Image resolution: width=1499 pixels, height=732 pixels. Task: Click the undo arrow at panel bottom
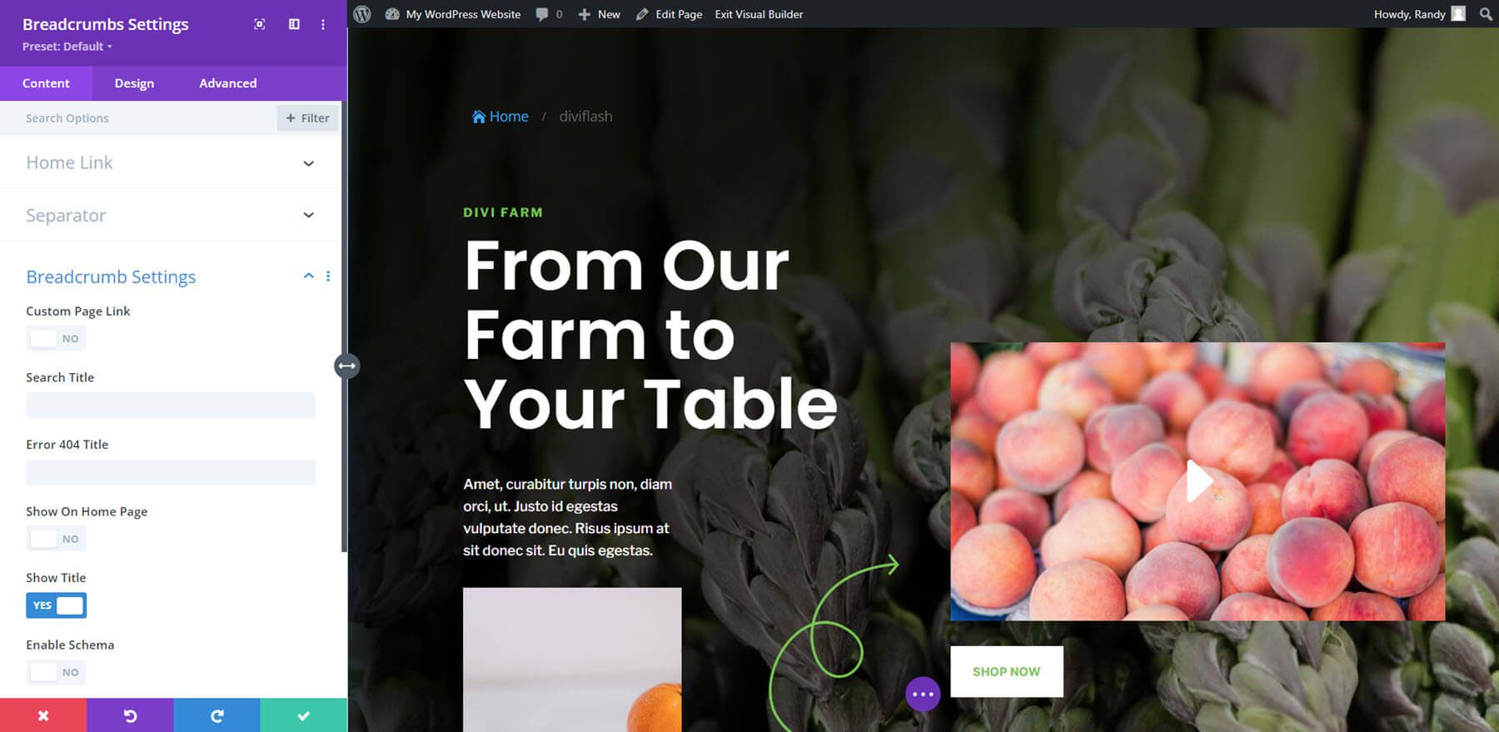click(130, 715)
